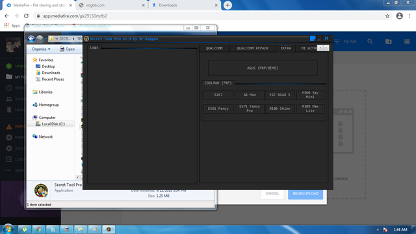
Task: Click the ASUS (FRP/DEMO) button
Action: [263, 68]
